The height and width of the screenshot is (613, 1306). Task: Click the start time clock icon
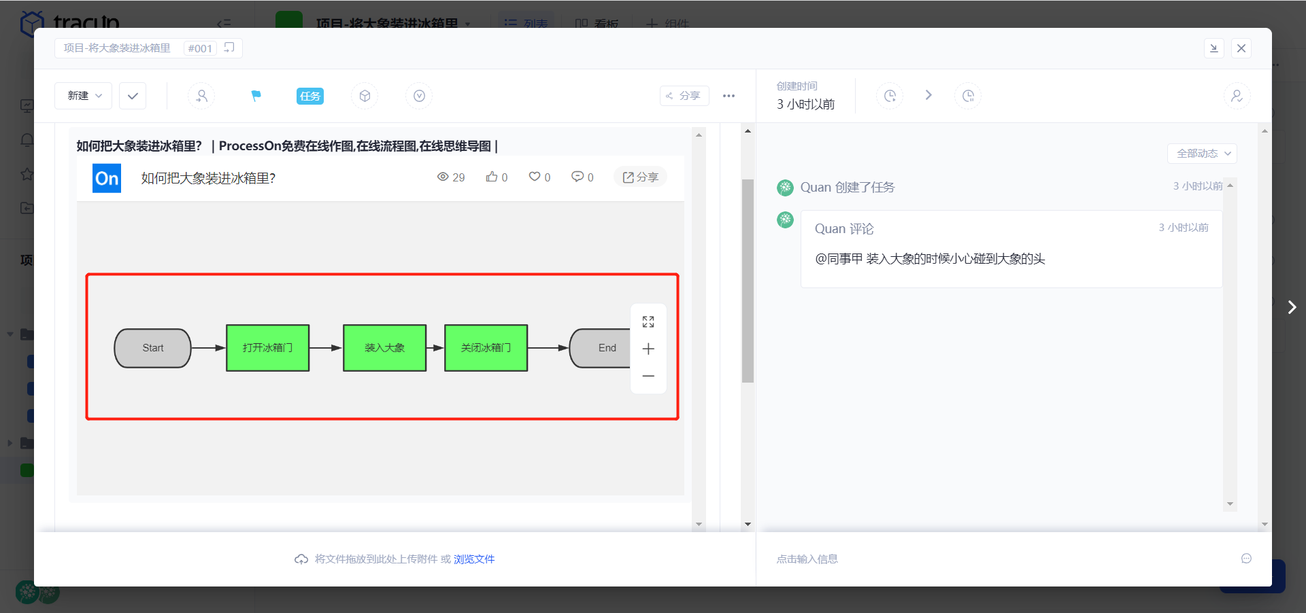pyautogui.click(x=890, y=96)
